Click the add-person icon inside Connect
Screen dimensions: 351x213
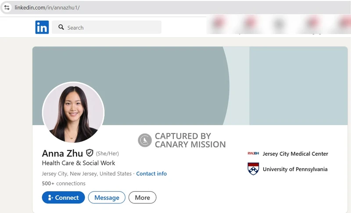coord(50,198)
